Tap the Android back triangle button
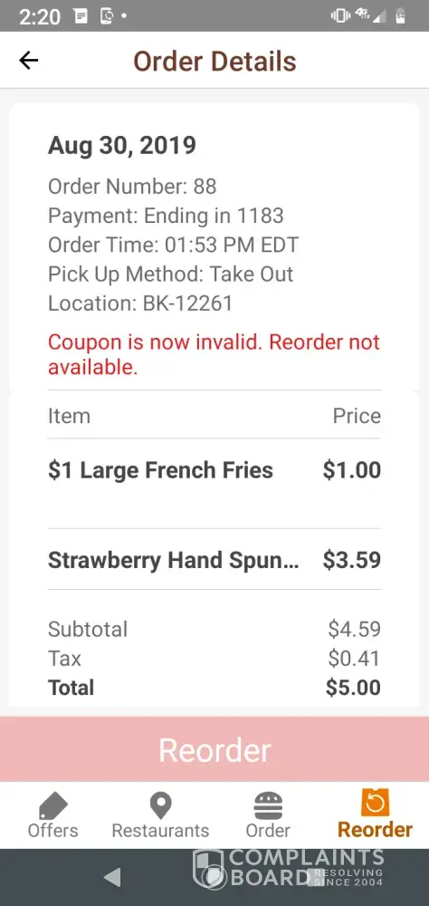Image resolution: width=429 pixels, height=906 pixels. tap(112, 877)
